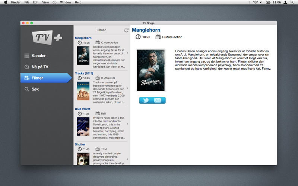Click TV channel icon in detail pane
298x186 pixels.
[x=158, y=36]
